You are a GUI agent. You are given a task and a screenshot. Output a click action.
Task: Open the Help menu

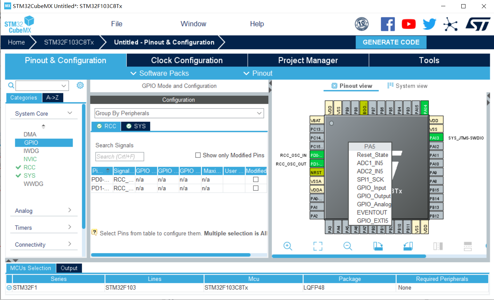(x=257, y=24)
